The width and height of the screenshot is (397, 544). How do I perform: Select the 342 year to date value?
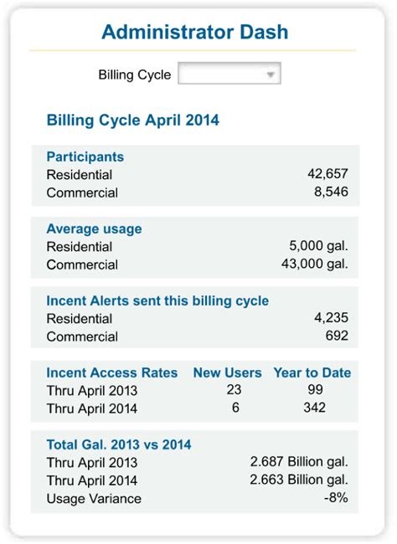click(x=315, y=408)
